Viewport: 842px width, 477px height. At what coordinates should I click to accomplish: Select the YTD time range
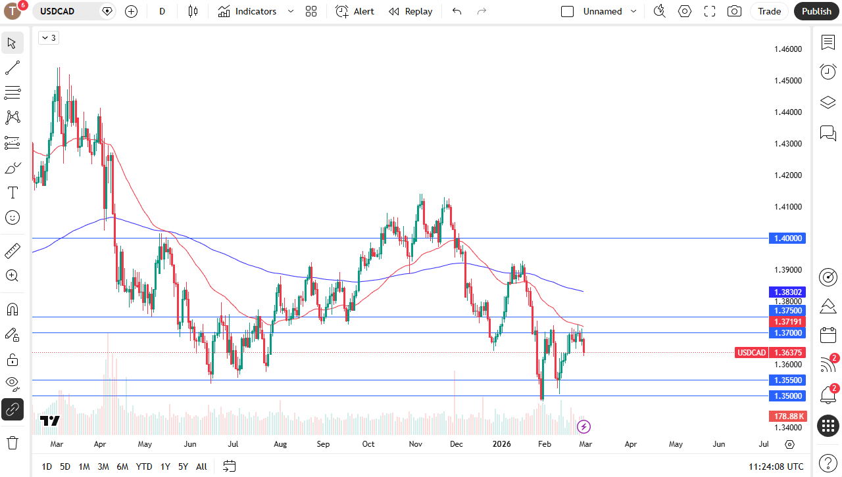pyautogui.click(x=144, y=466)
